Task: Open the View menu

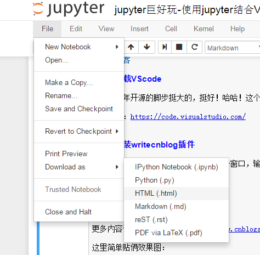Action: [106, 29]
